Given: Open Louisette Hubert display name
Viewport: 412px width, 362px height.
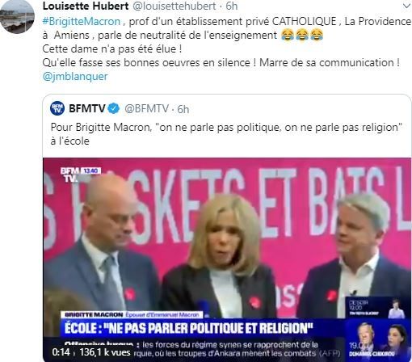Looking at the screenshot, I should coord(86,6).
